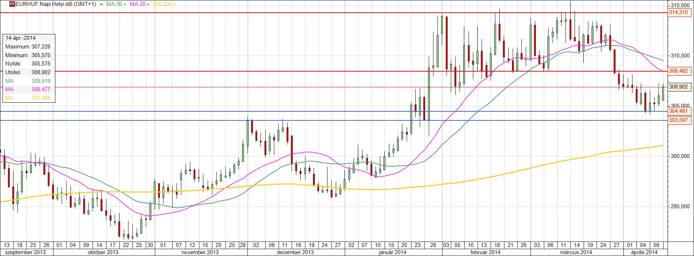The width and height of the screenshot is (694, 256).
Task: Click the green MA 309,519 row in the info box
Action: click(28, 81)
